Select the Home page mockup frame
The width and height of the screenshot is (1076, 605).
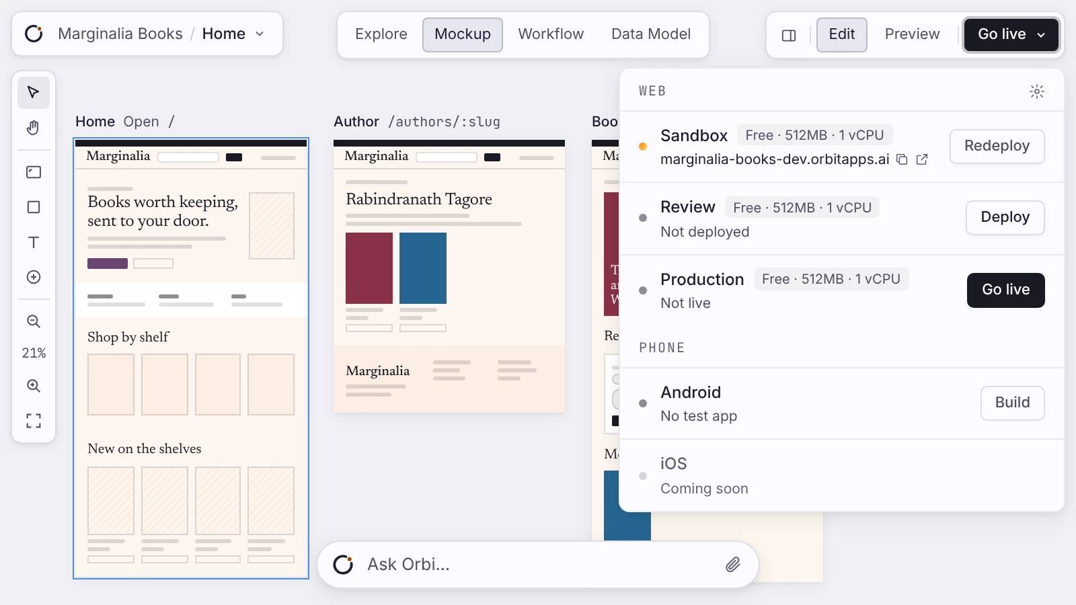pyautogui.click(x=191, y=359)
